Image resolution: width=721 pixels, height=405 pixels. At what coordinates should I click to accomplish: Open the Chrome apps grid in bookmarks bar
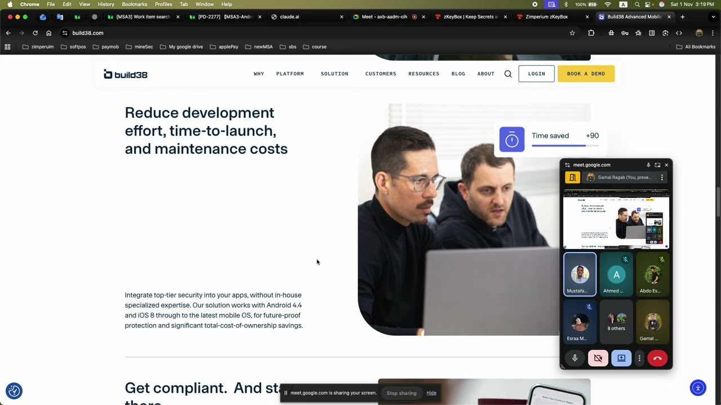[x=7, y=47]
